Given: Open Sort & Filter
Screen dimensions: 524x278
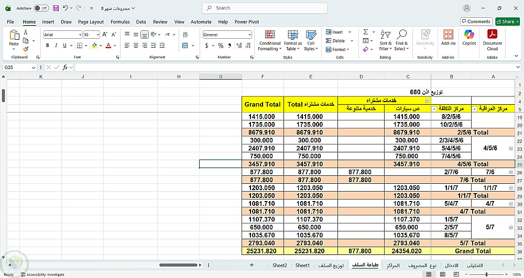Looking at the screenshot, I should (x=385, y=40).
